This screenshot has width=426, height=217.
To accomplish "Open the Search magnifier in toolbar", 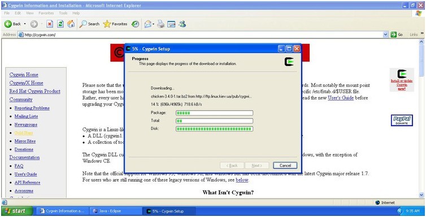I will point(83,24).
